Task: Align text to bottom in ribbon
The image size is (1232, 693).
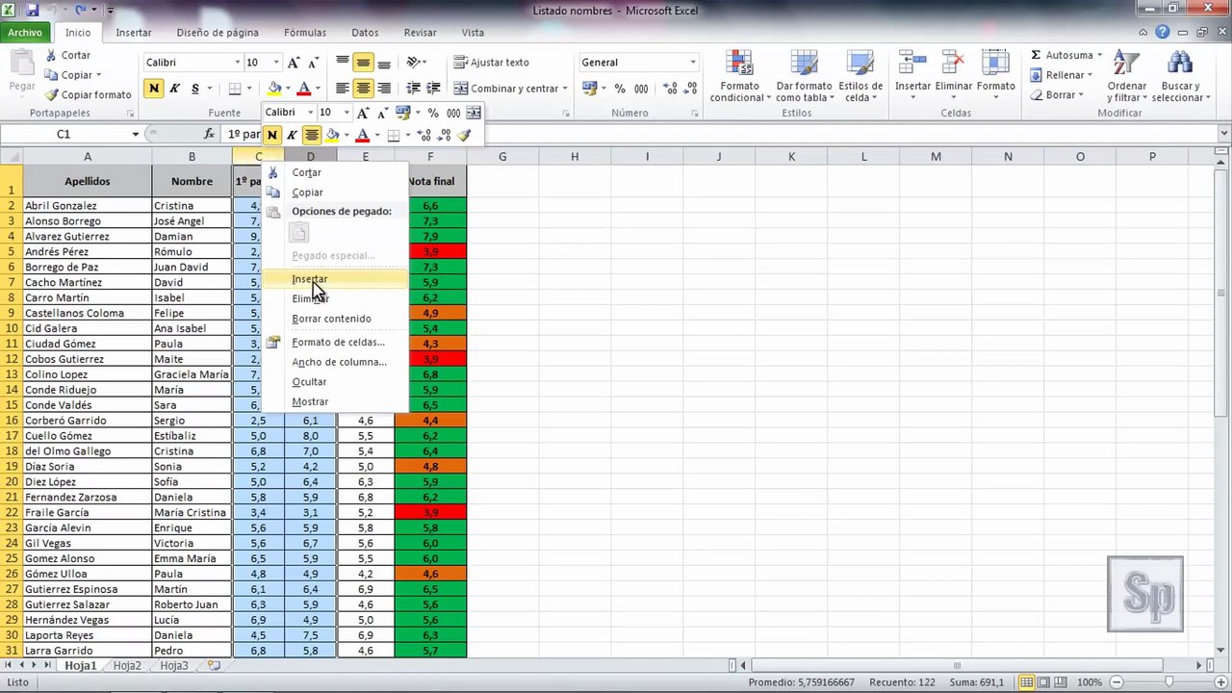Action: [x=384, y=63]
